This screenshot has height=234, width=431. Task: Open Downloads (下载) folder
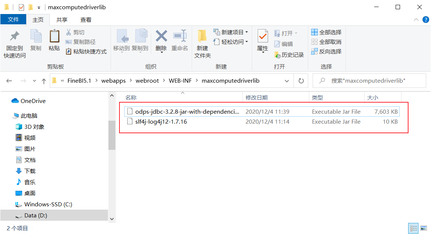coord(25,171)
